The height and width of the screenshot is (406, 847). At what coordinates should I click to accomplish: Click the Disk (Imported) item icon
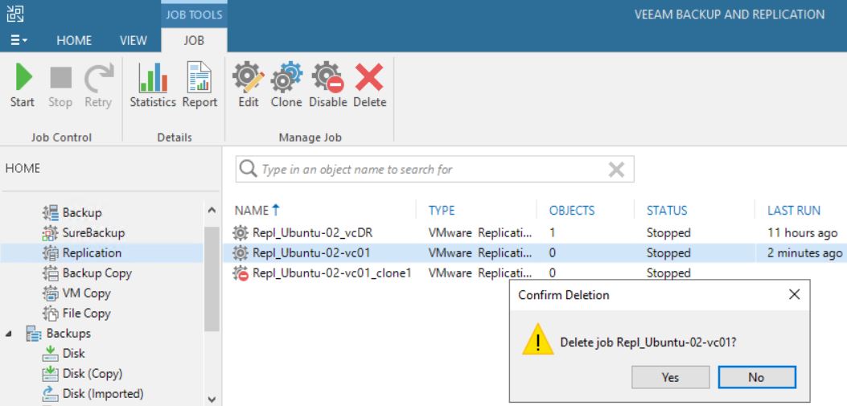pyautogui.click(x=50, y=393)
